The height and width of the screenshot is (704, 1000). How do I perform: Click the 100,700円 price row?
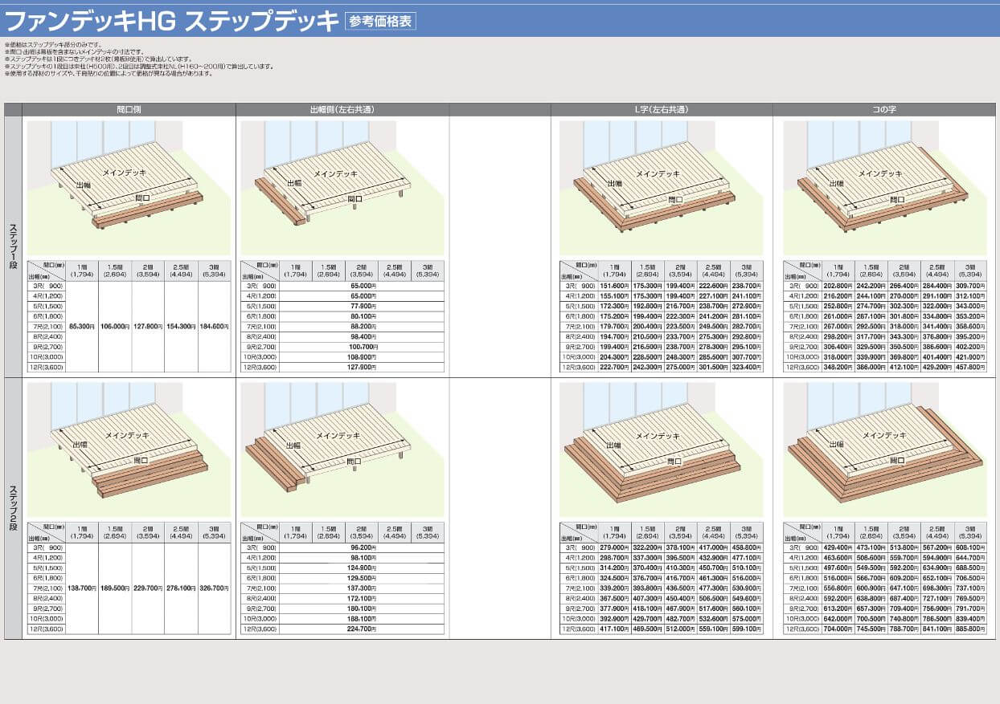tap(362, 347)
